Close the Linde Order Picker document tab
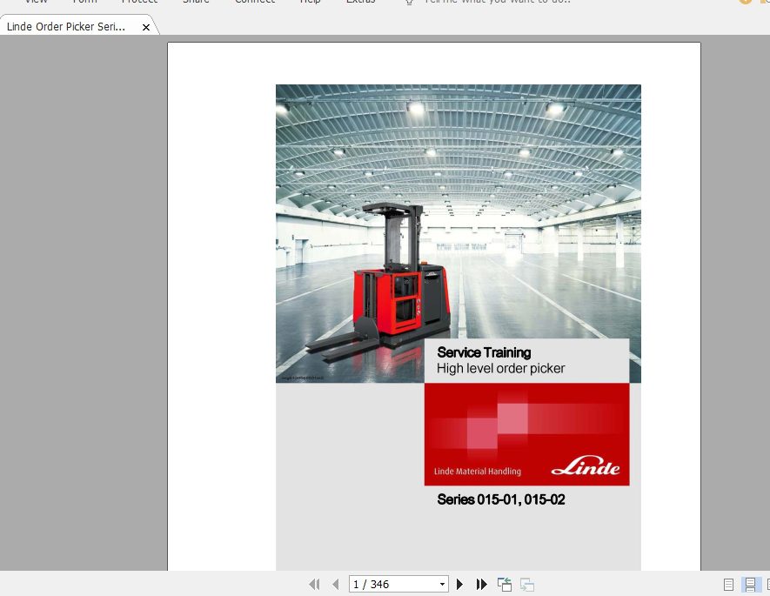The width and height of the screenshot is (770, 596). (146, 28)
